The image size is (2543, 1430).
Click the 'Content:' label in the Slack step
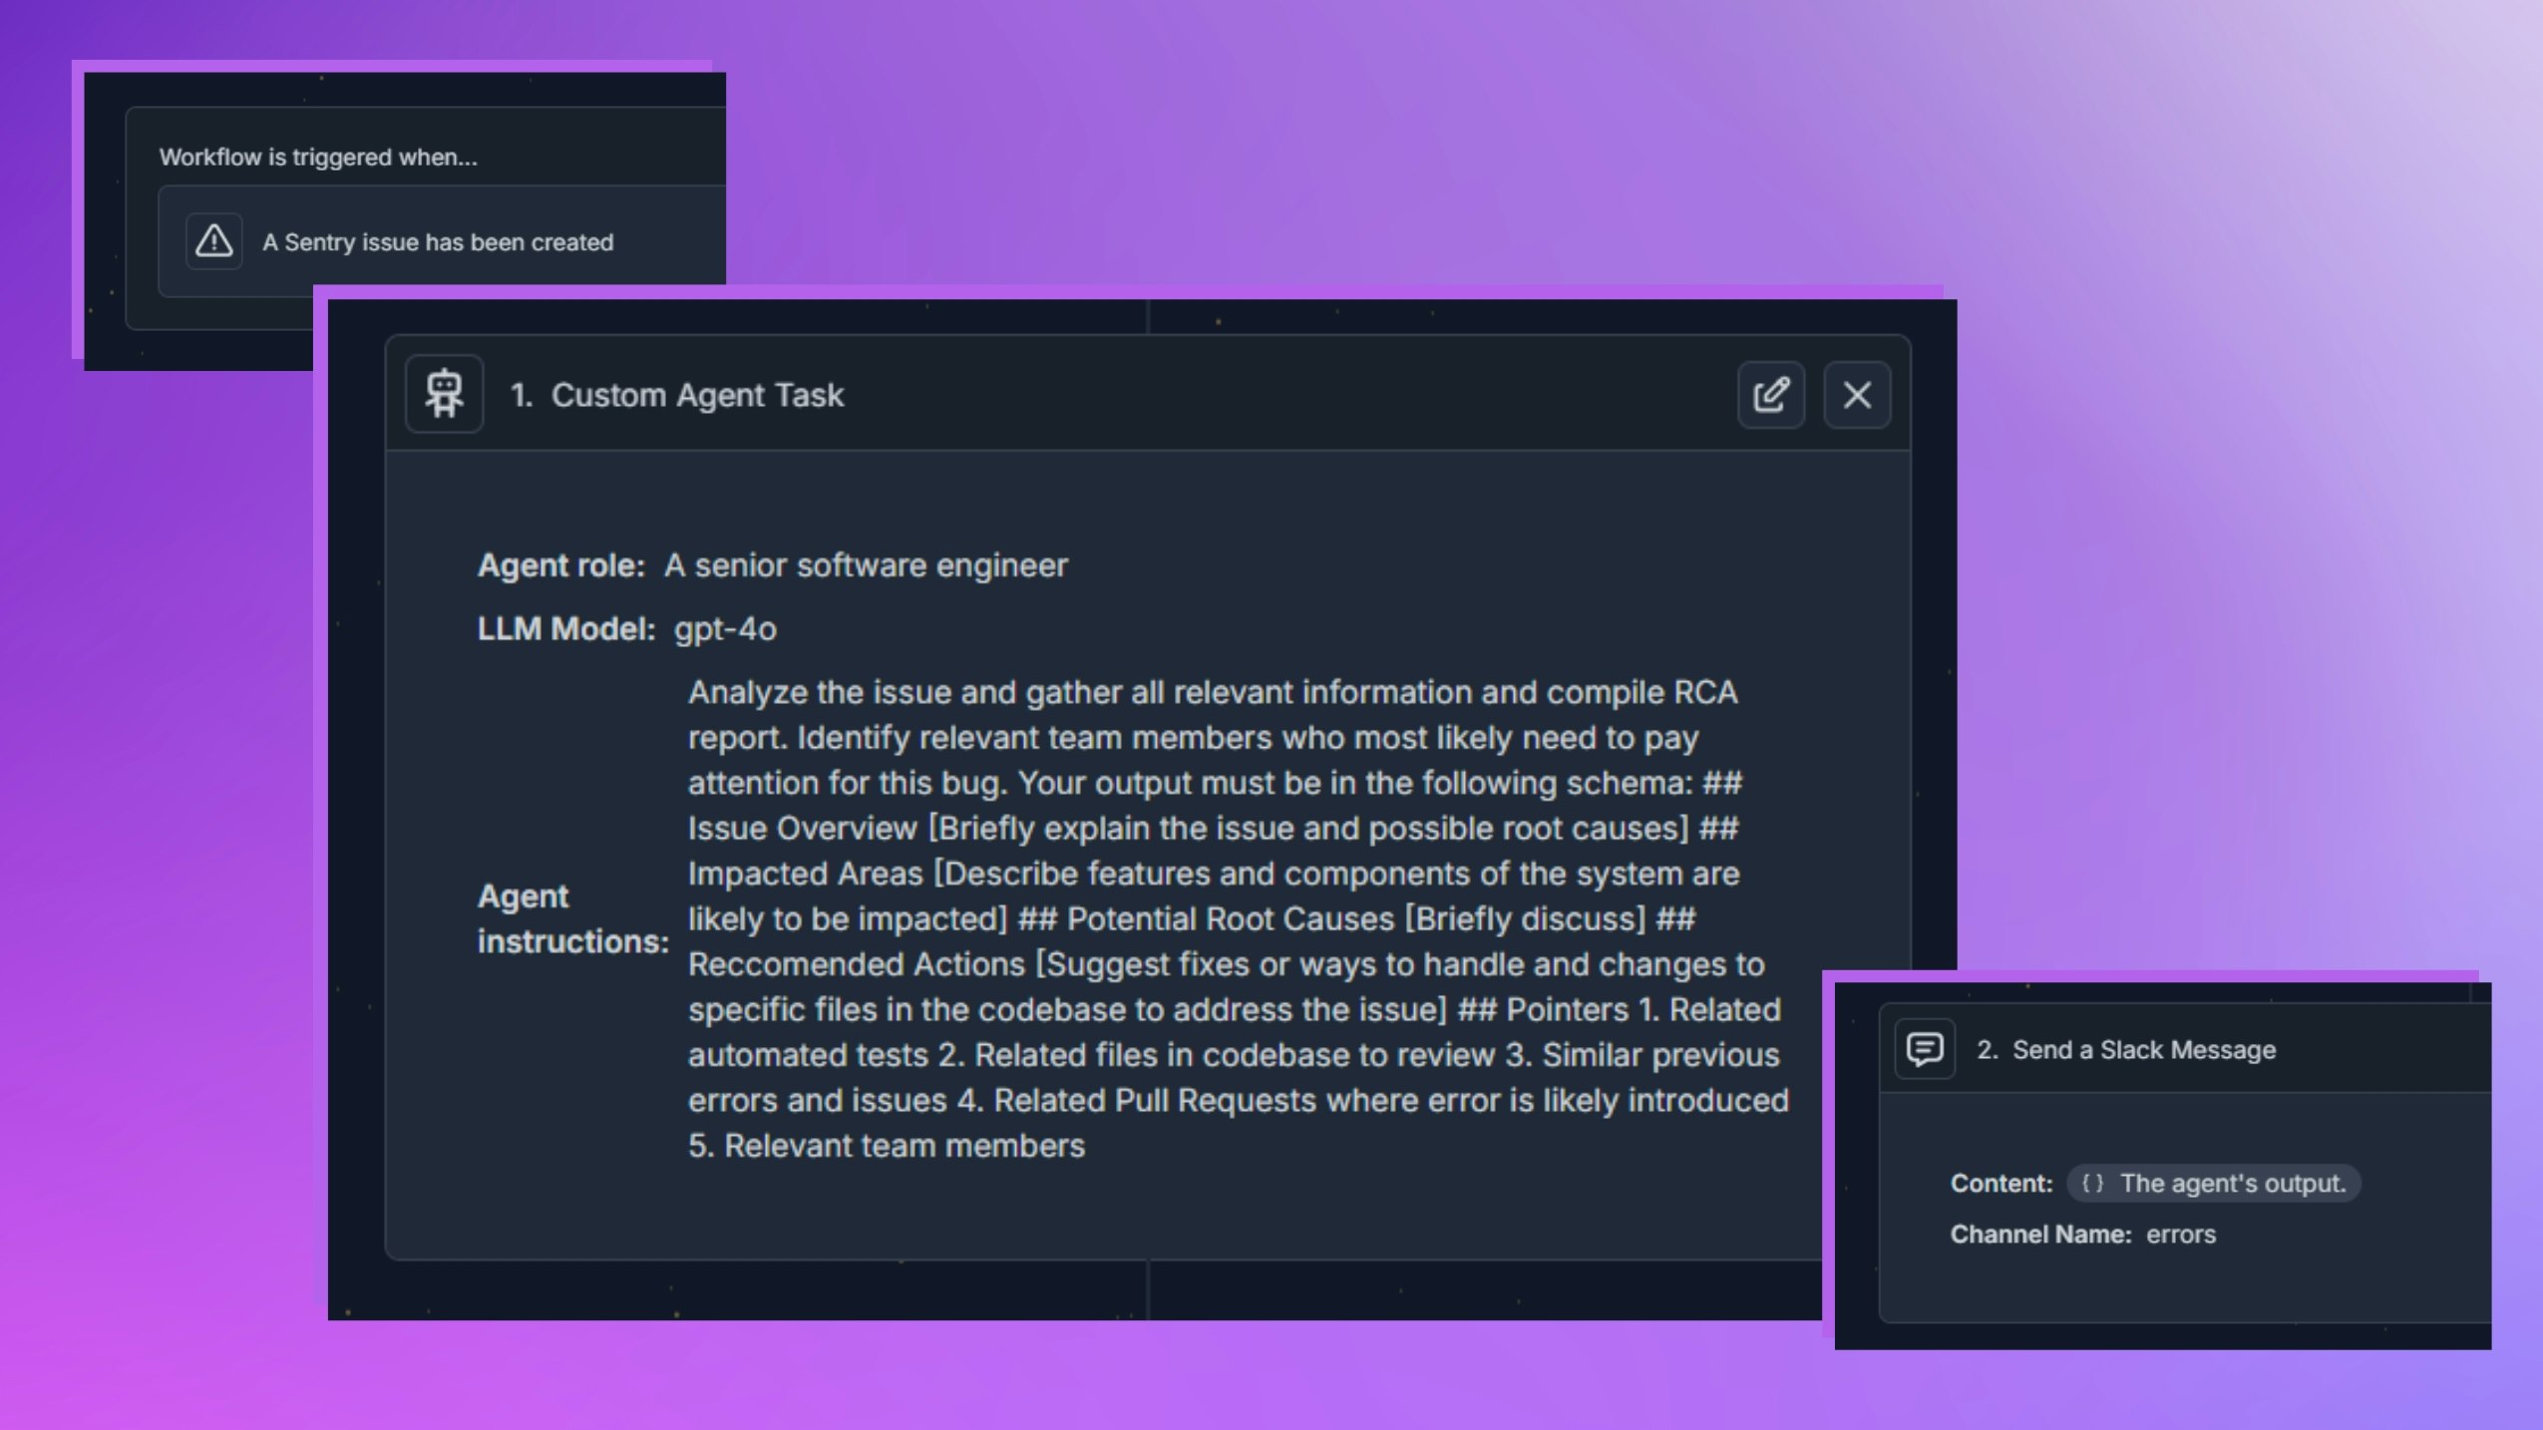pos(2000,1184)
